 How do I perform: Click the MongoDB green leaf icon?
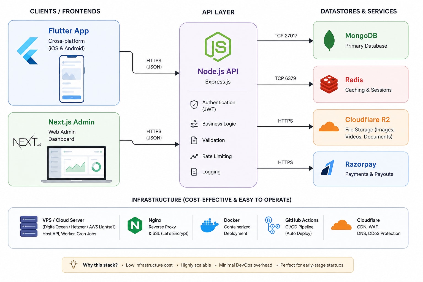(x=329, y=40)
